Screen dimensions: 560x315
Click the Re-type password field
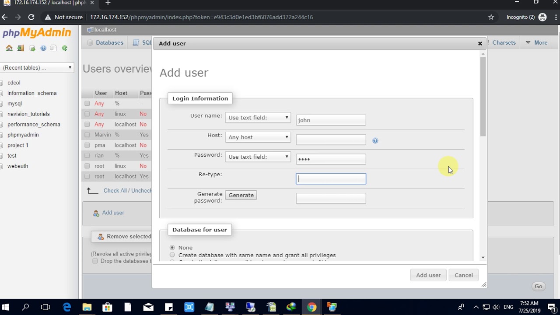pyautogui.click(x=331, y=178)
